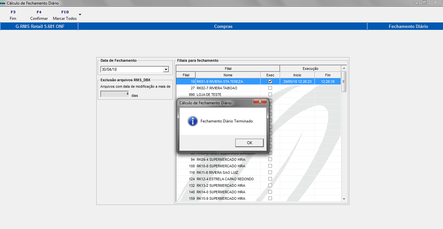Check Exec box for LOJA DE TESTE
The image size is (443, 229).
[270, 95]
